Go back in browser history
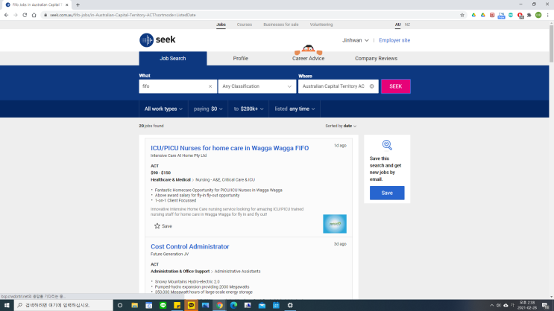The height and width of the screenshot is (311, 554). pyautogui.click(x=7, y=15)
